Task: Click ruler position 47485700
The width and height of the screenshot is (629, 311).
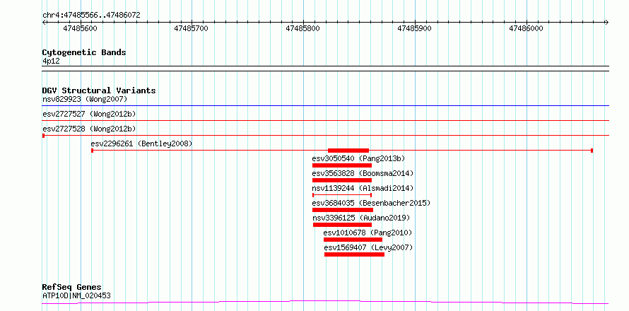Action: (192, 28)
